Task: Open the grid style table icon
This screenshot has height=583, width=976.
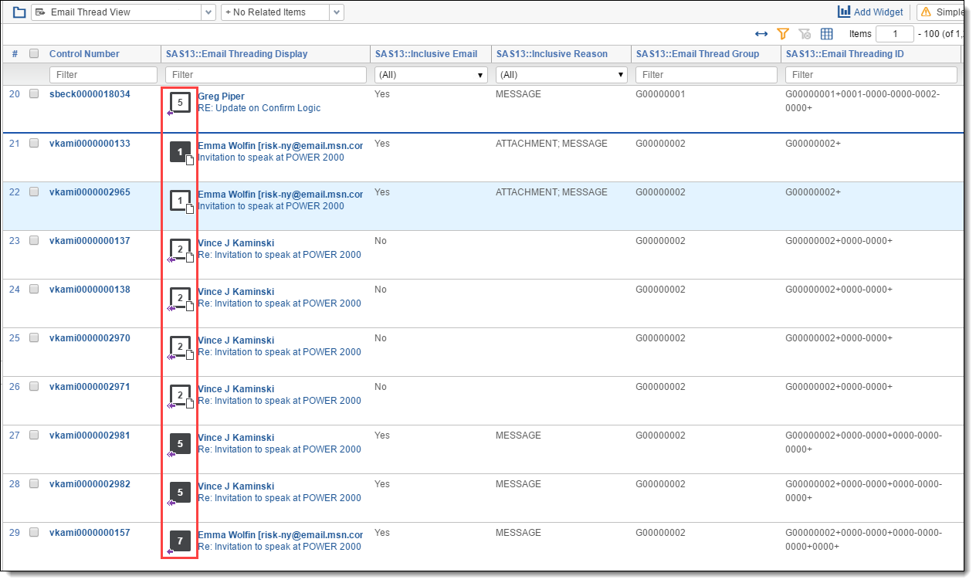Action: [826, 34]
